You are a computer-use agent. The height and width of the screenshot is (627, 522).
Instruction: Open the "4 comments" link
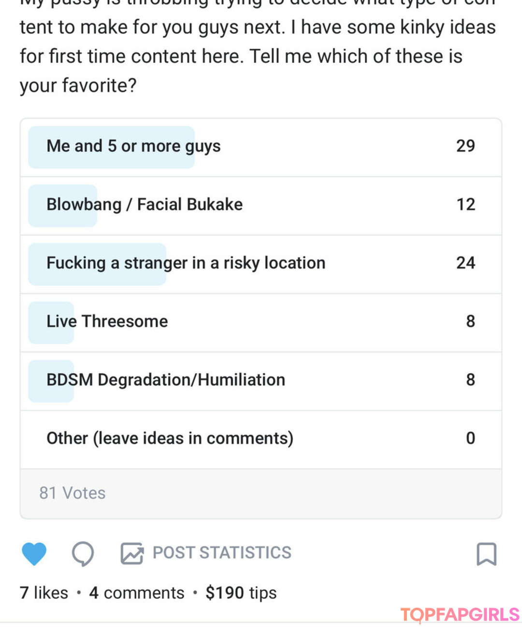click(x=137, y=593)
